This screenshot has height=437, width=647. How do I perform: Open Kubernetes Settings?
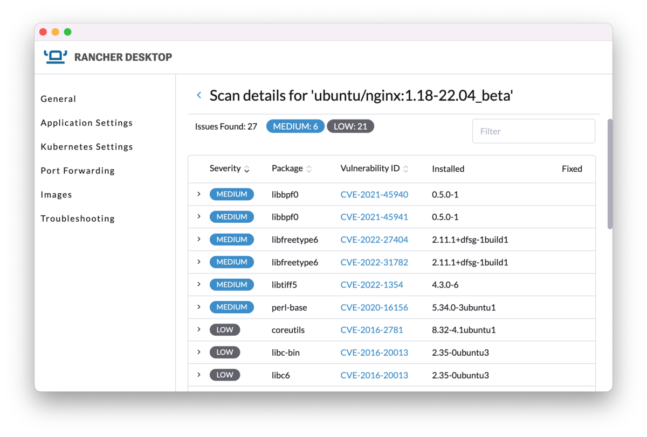coord(87,147)
